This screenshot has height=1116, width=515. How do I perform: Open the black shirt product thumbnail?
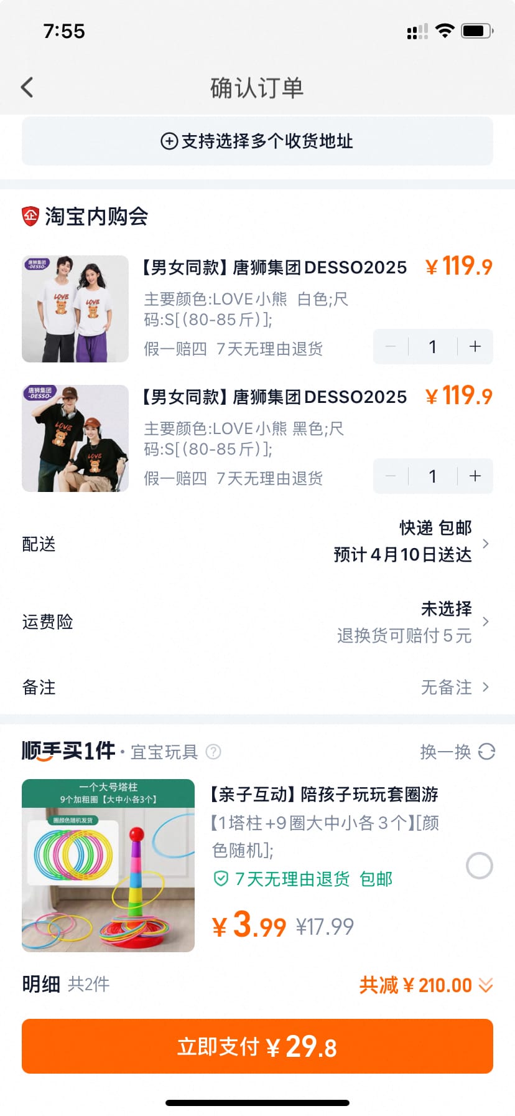(75, 438)
